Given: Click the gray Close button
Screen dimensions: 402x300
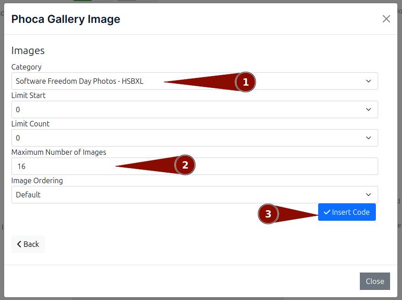Looking at the screenshot, I should tap(374, 281).
